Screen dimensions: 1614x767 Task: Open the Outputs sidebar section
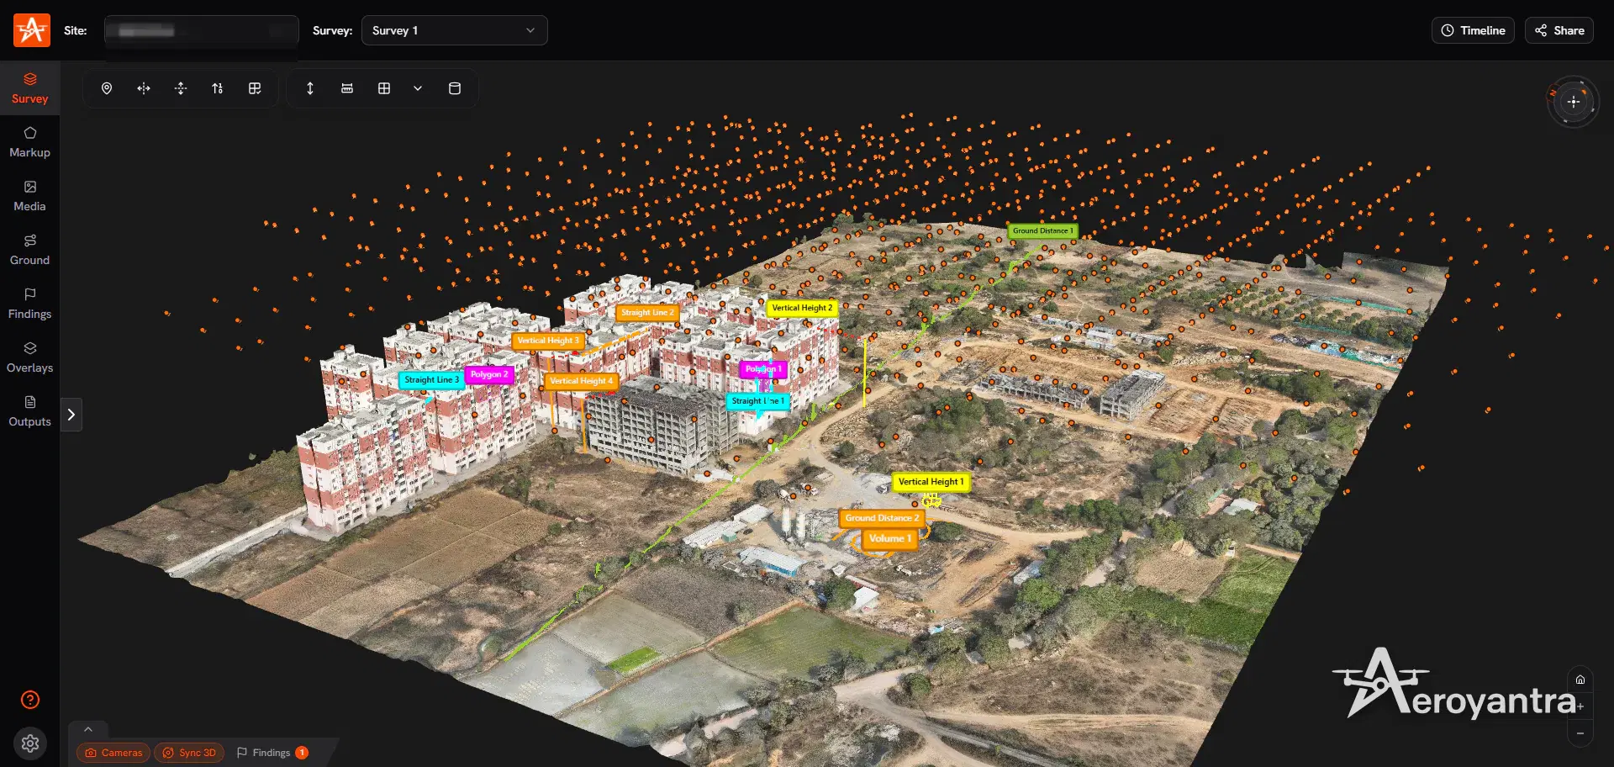(29, 411)
